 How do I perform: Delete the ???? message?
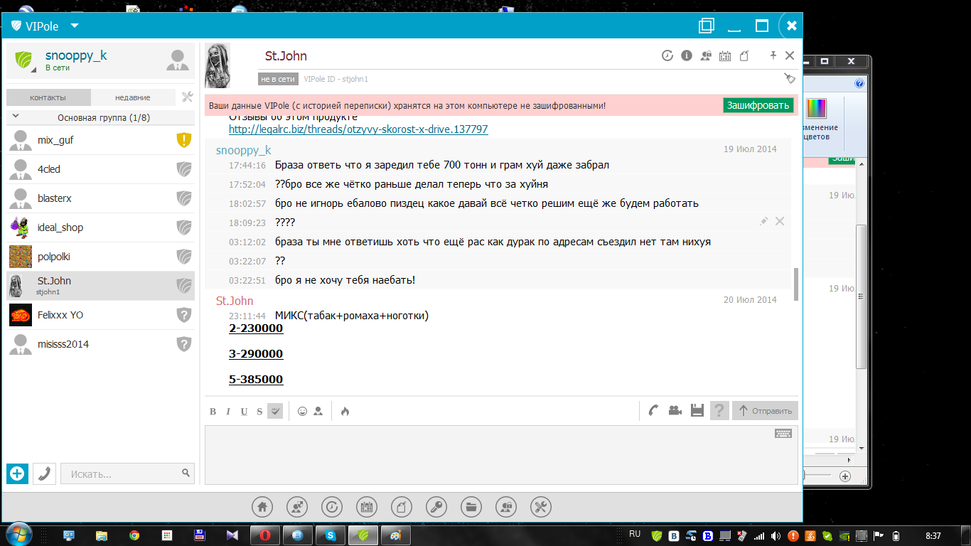[780, 222]
